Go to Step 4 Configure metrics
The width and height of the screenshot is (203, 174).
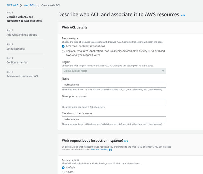pos(17,62)
